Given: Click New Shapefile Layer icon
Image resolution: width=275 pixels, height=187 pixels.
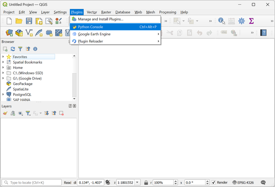Looking at the screenshot, I should [x=29, y=33].
